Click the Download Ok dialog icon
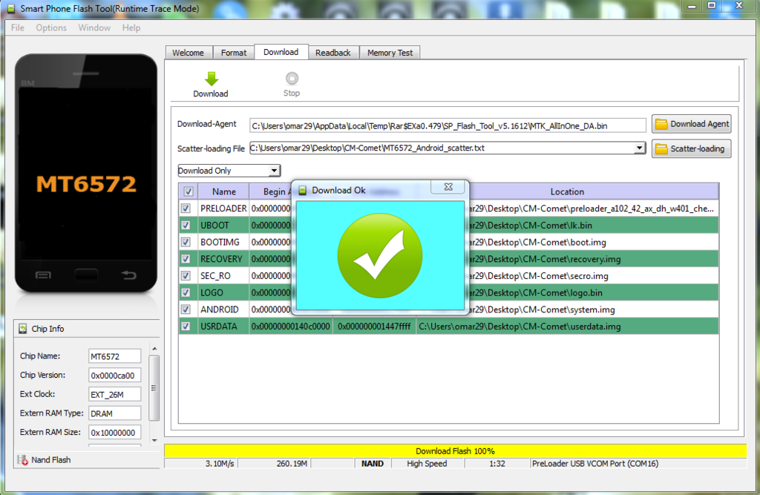 [303, 191]
